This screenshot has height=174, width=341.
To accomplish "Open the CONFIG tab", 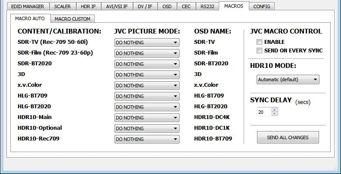I will pyautogui.click(x=262, y=6).
